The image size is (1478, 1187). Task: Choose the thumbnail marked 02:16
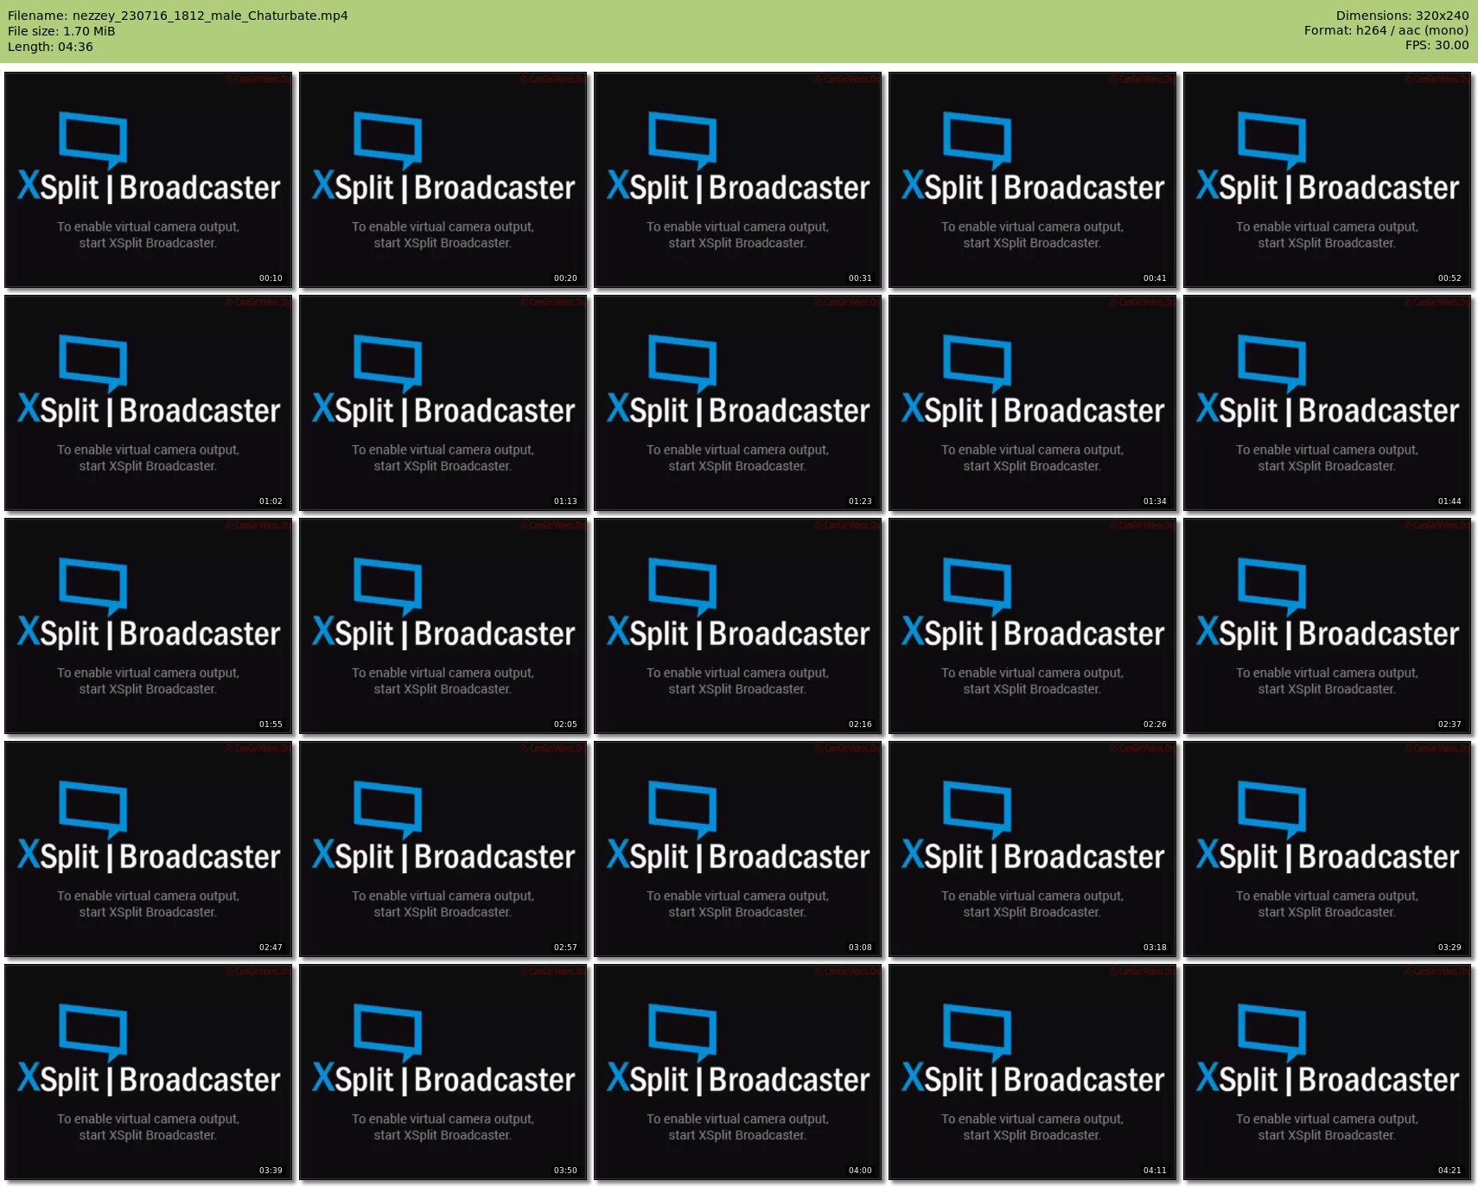pyautogui.click(x=738, y=626)
